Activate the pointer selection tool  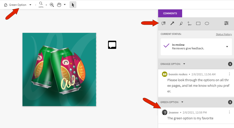click(73, 5)
